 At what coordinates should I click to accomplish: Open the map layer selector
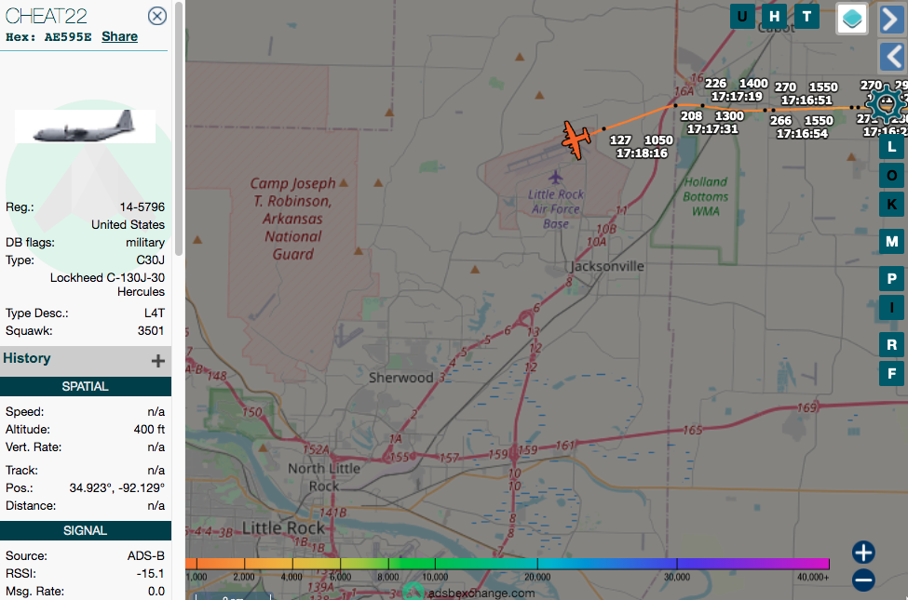click(852, 19)
